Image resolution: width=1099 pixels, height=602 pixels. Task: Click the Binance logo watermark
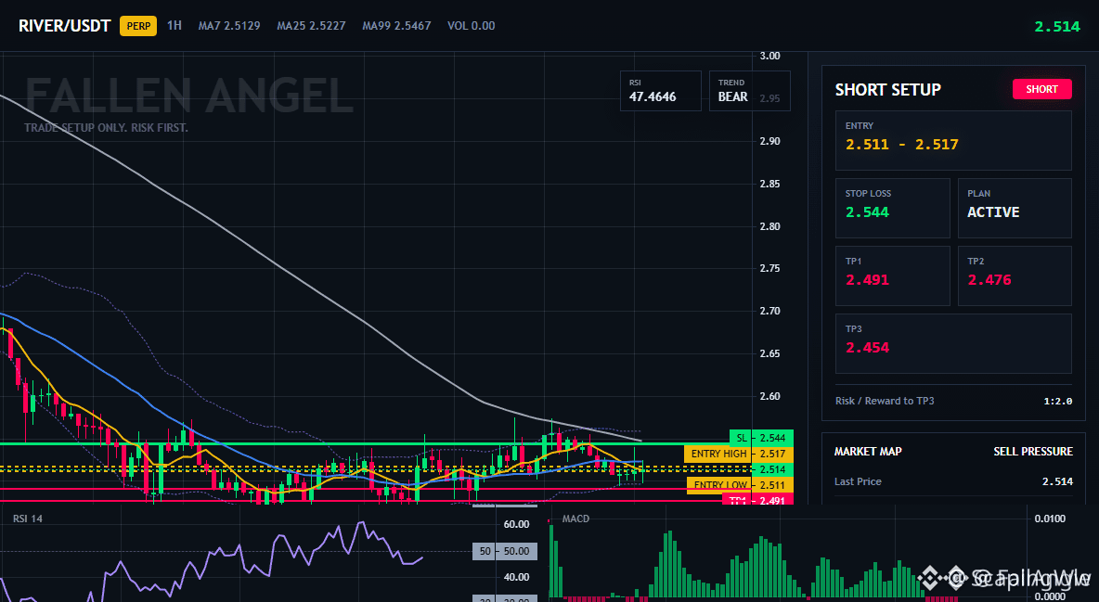930,578
